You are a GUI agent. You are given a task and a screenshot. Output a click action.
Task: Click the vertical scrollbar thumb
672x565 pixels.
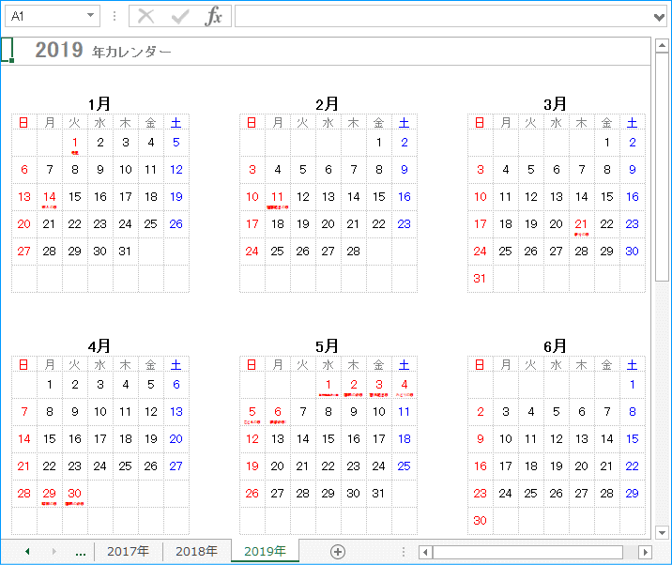pyautogui.click(x=662, y=167)
